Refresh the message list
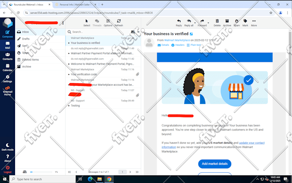292x183 pixels. click(119, 23)
